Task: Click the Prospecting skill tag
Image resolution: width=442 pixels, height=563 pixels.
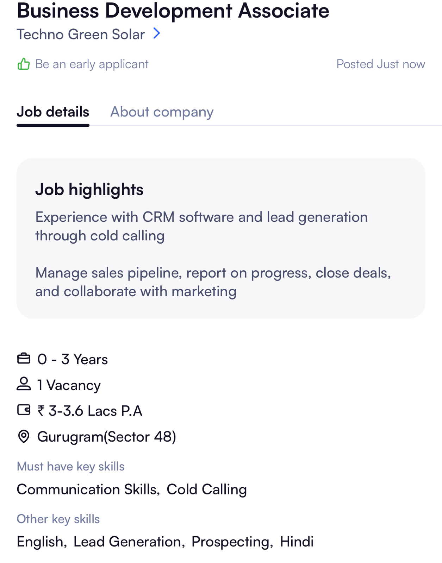Action: 231,542
